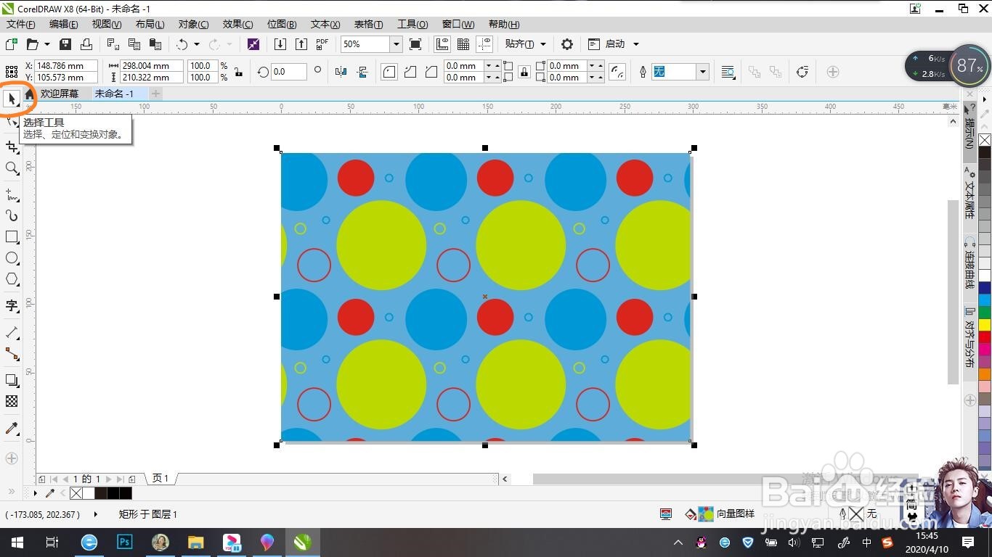This screenshot has width=992, height=557.
Task: Click the object width 298.004 mm field
Action: pos(152,66)
